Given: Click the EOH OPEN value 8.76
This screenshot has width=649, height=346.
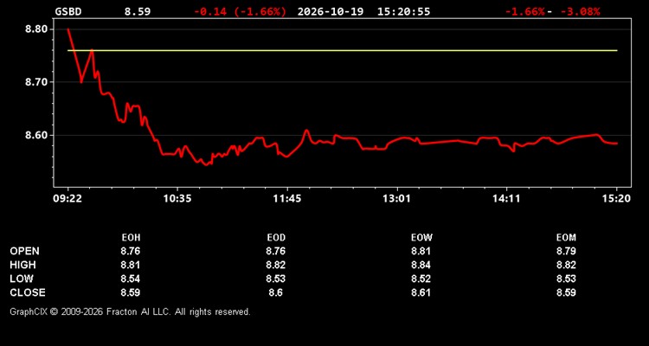Looking at the screenshot, I should tap(131, 251).
